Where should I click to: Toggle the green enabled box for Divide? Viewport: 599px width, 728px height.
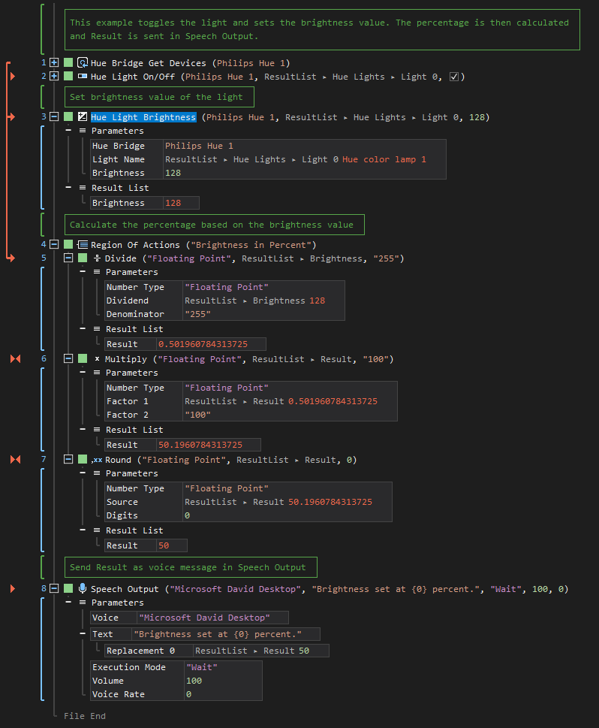click(x=83, y=258)
